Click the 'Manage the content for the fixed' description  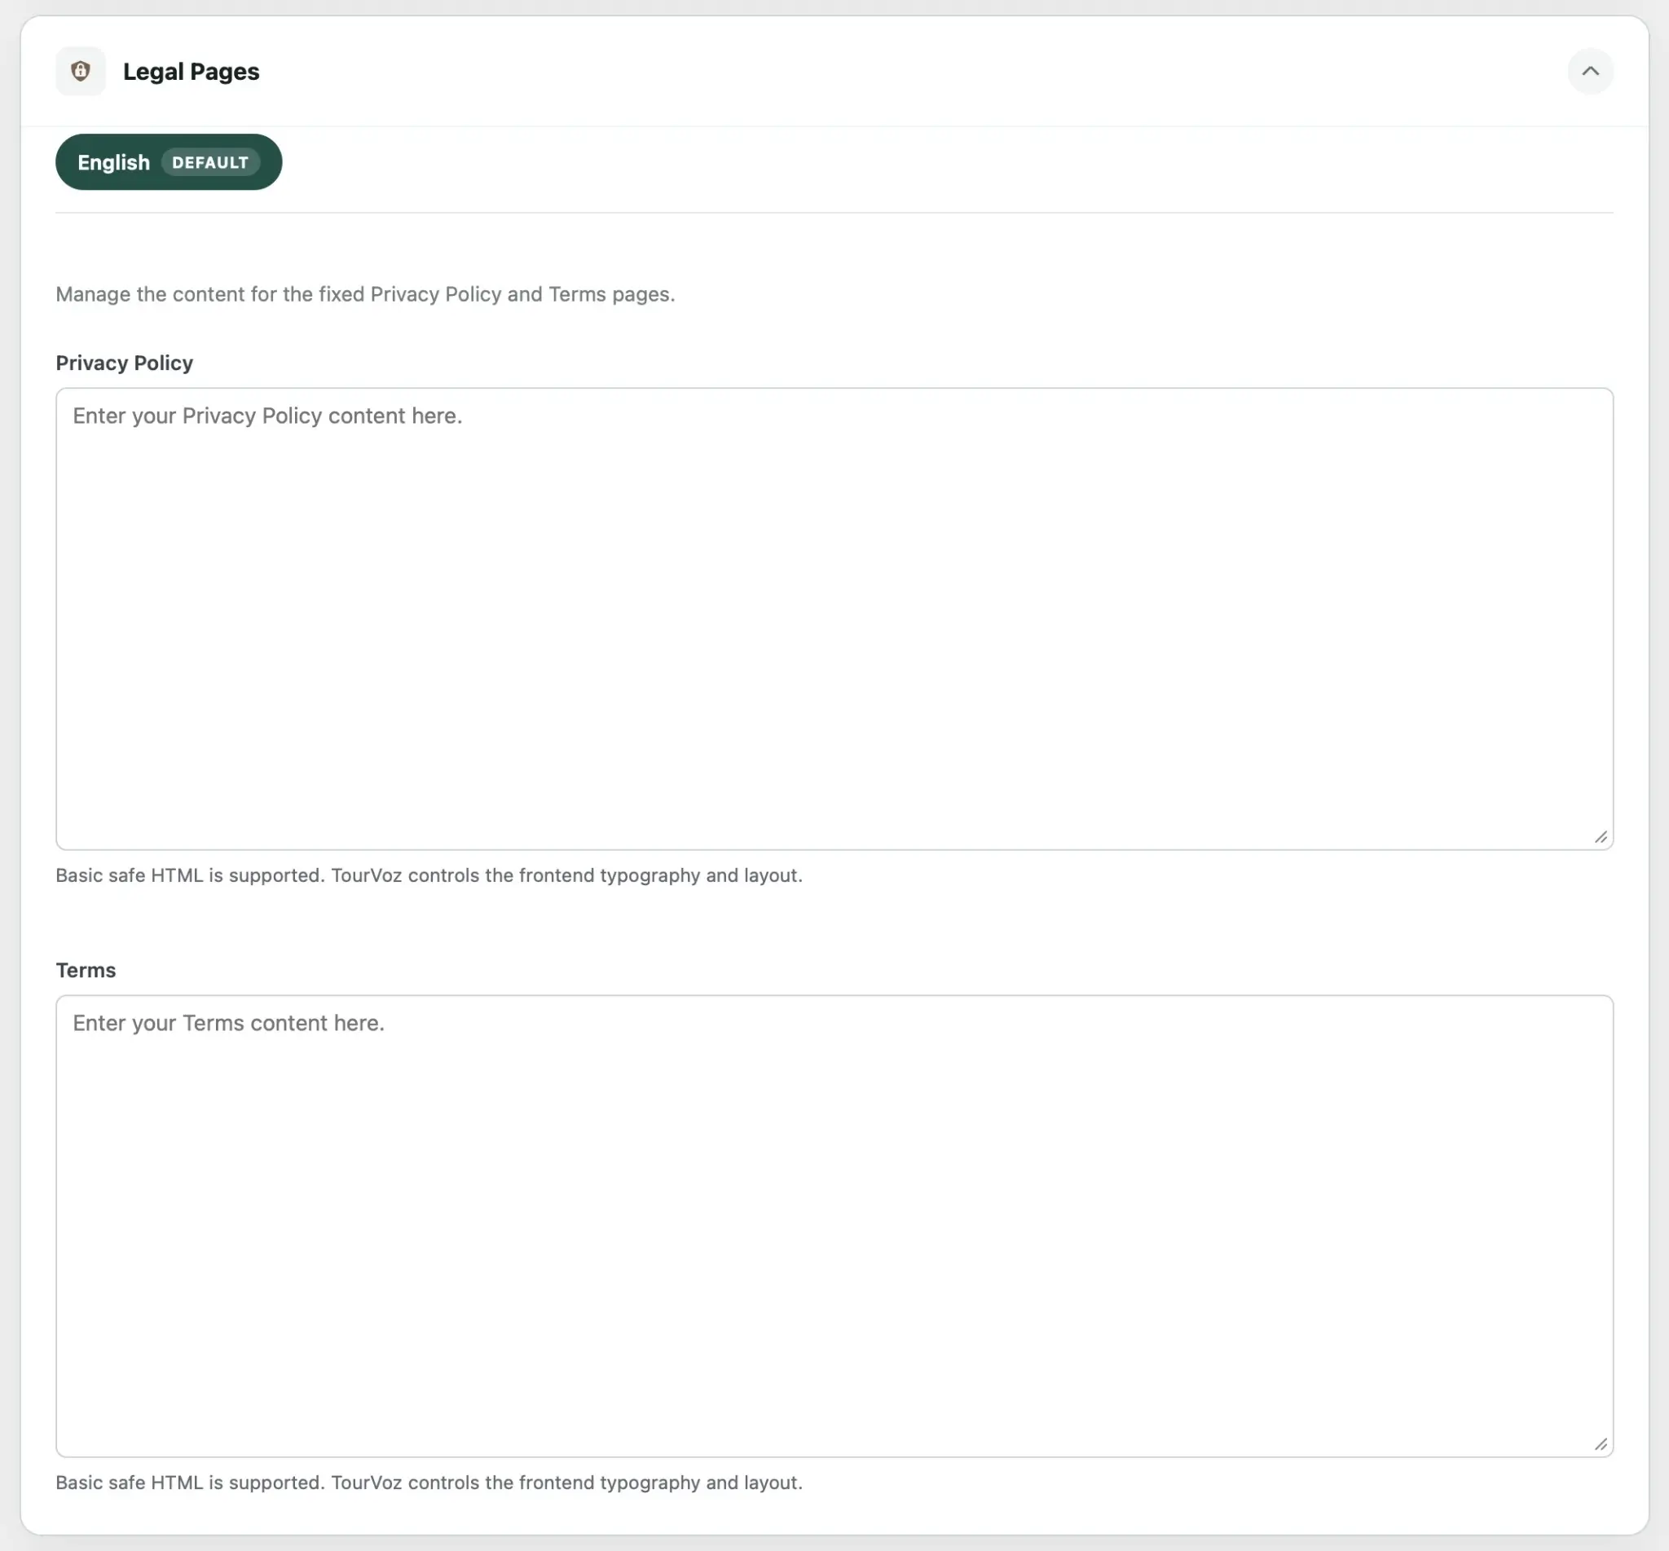click(x=365, y=294)
